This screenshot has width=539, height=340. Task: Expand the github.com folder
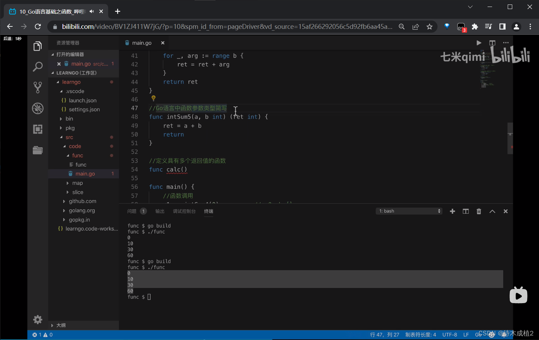64,201
